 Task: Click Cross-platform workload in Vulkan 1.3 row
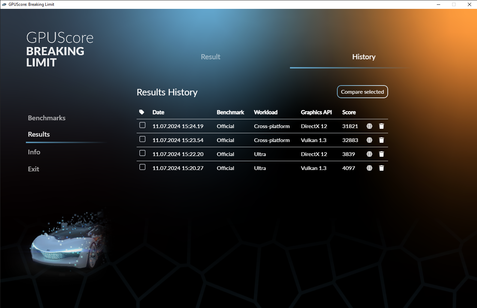272,140
